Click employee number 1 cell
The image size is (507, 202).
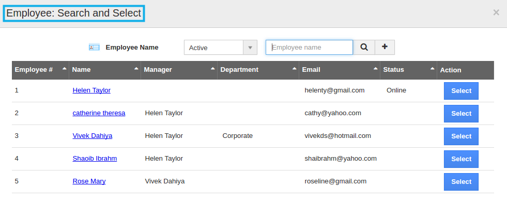pos(17,90)
